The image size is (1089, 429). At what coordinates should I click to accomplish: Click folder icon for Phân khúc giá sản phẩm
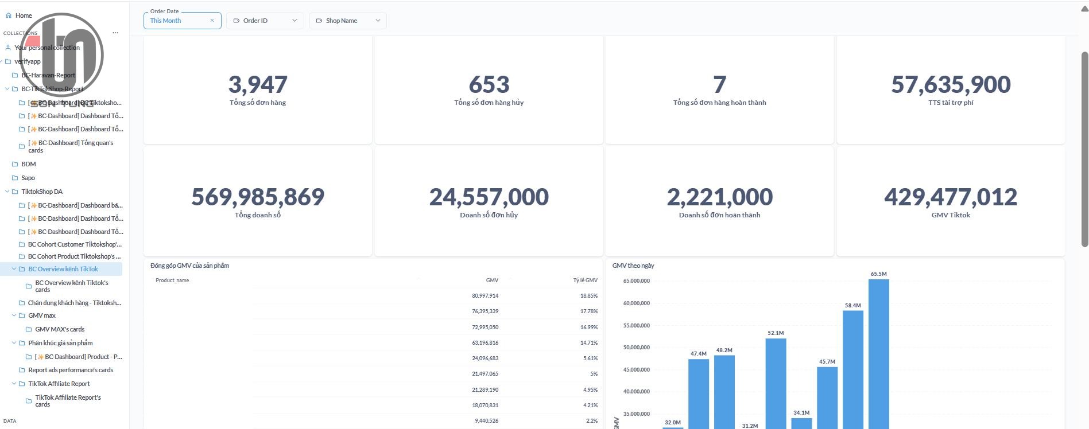point(22,343)
